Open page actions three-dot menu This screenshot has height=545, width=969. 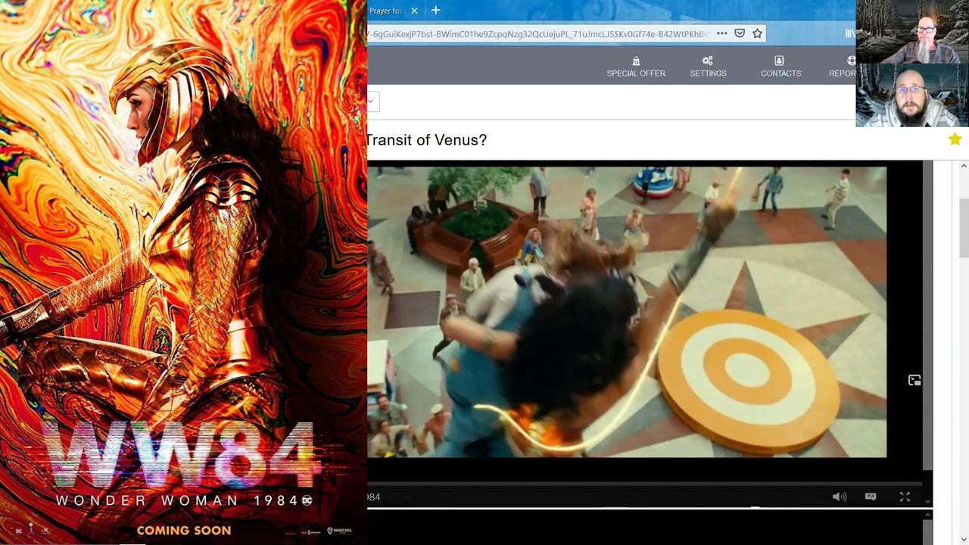pyautogui.click(x=721, y=33)
